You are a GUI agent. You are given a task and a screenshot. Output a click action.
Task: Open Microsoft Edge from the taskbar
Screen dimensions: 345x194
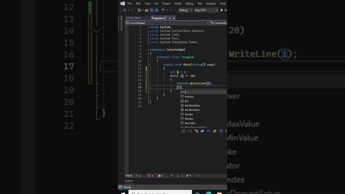click(x=209, y=193)
